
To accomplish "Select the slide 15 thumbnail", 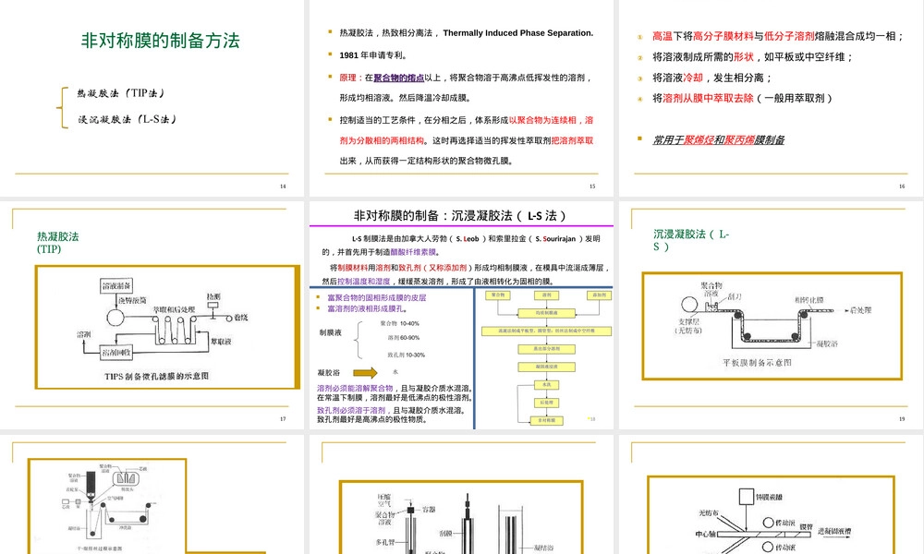I will 461,98.
